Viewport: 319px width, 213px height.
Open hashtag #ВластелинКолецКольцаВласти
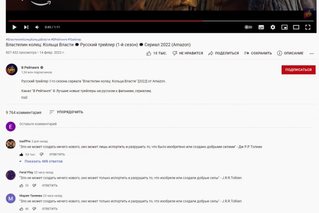pos(28,39)
